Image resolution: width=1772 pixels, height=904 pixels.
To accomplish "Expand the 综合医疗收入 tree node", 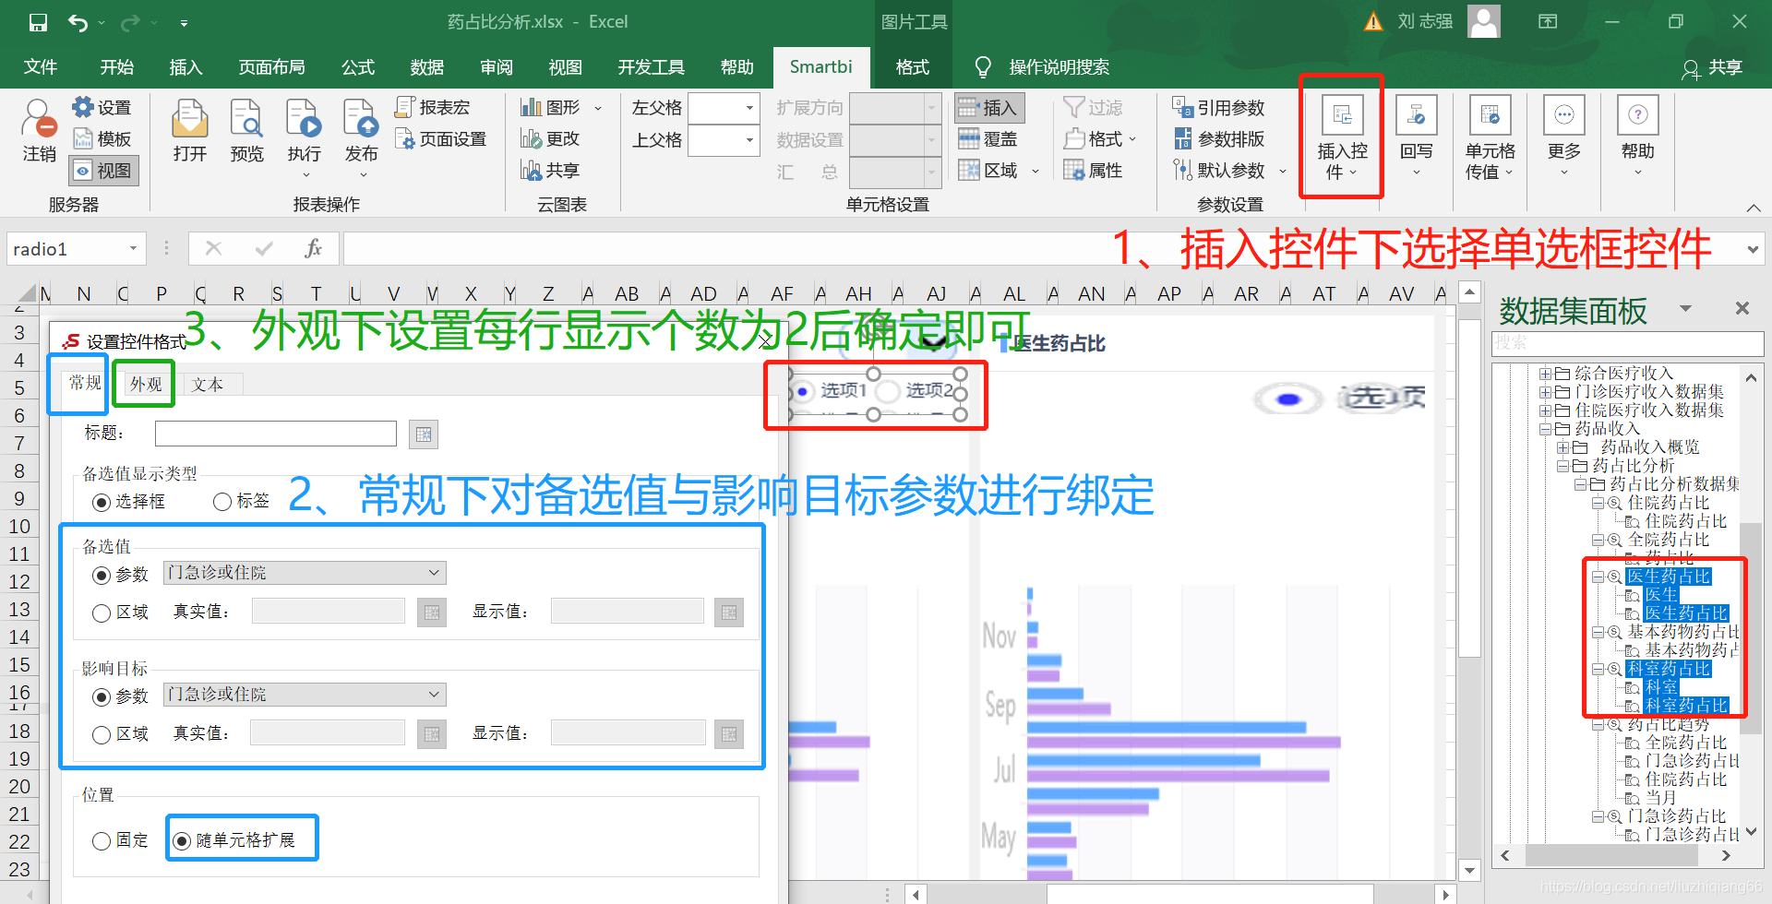I will [x=1545, y=374].
